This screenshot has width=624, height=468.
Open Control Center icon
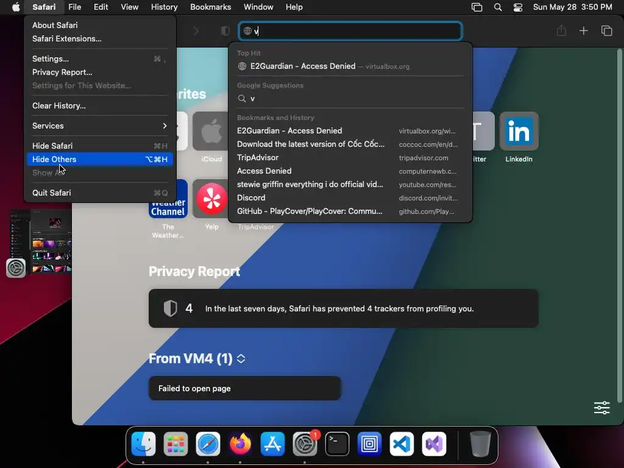point(518,7)
